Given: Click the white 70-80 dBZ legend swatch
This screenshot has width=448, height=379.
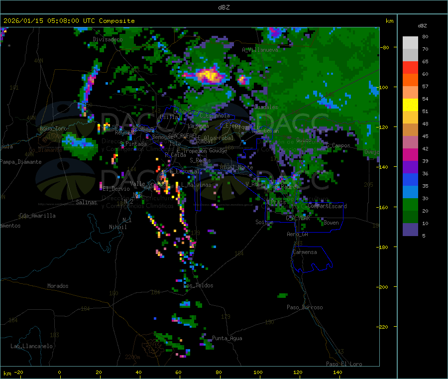Looking at the screenshot, I should [410, 43].
